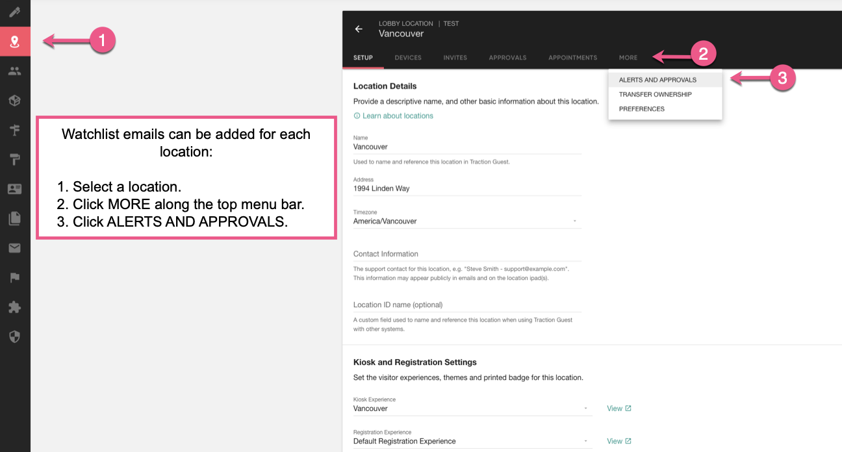The image size is (842, 452).
Task: Select the location pin icon in the sidebar
Action: pyautogui.click(x=14, y=41)
